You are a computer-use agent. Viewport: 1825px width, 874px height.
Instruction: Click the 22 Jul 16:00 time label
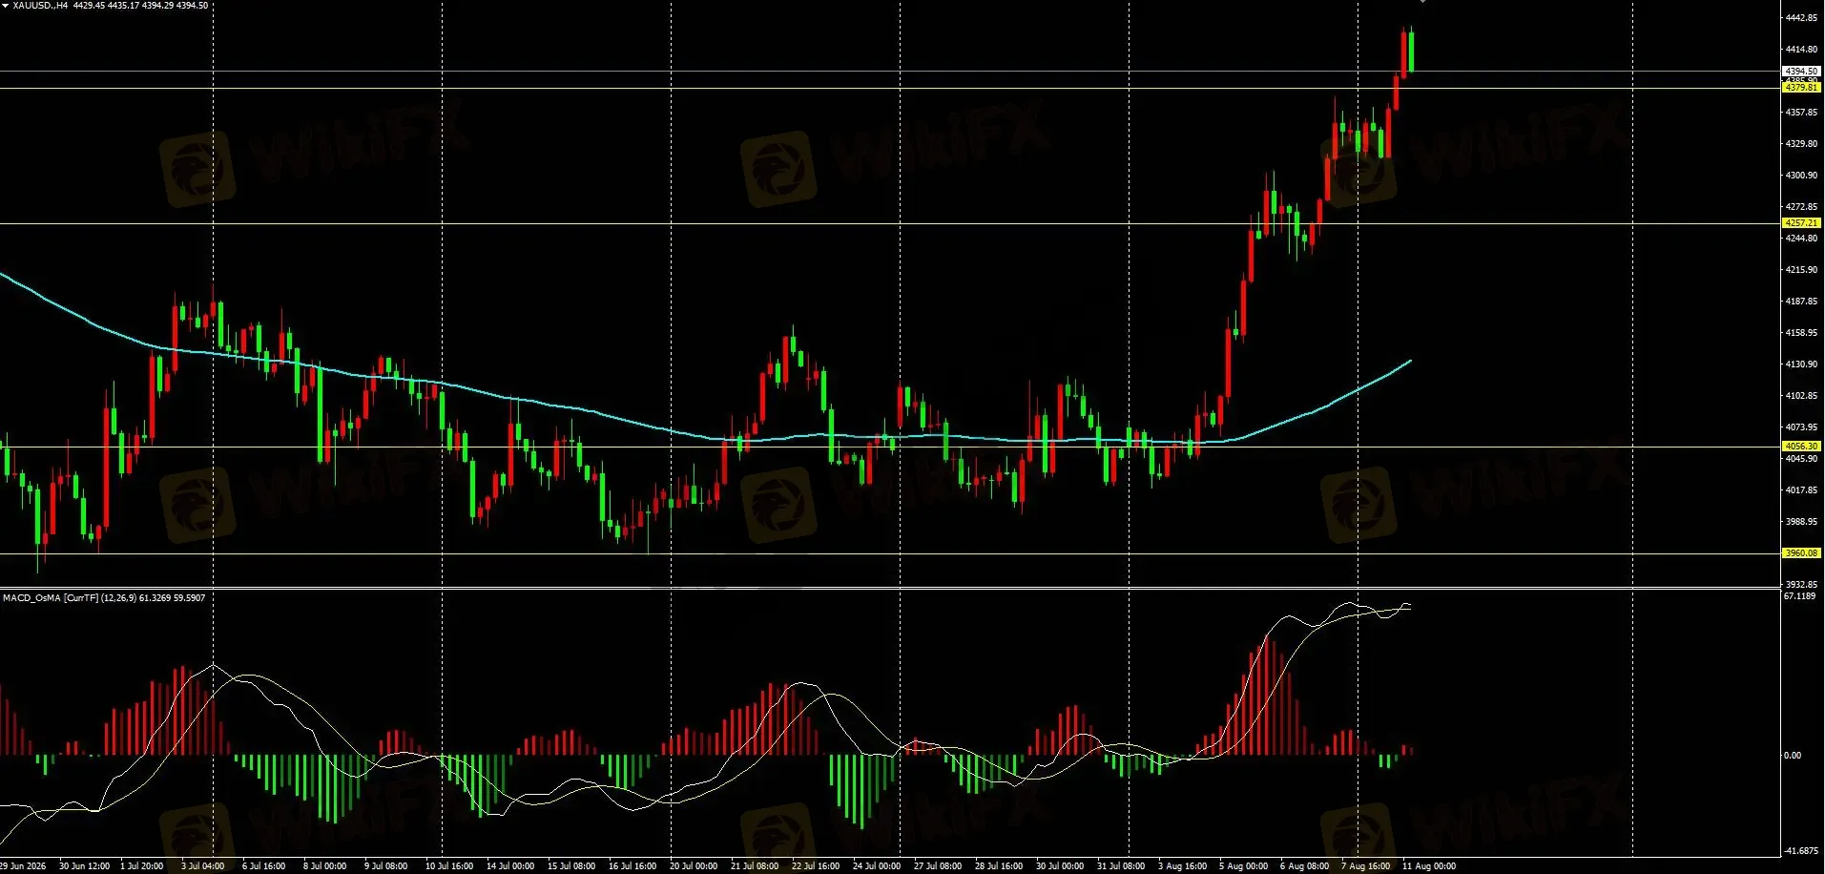pos(816,866)
